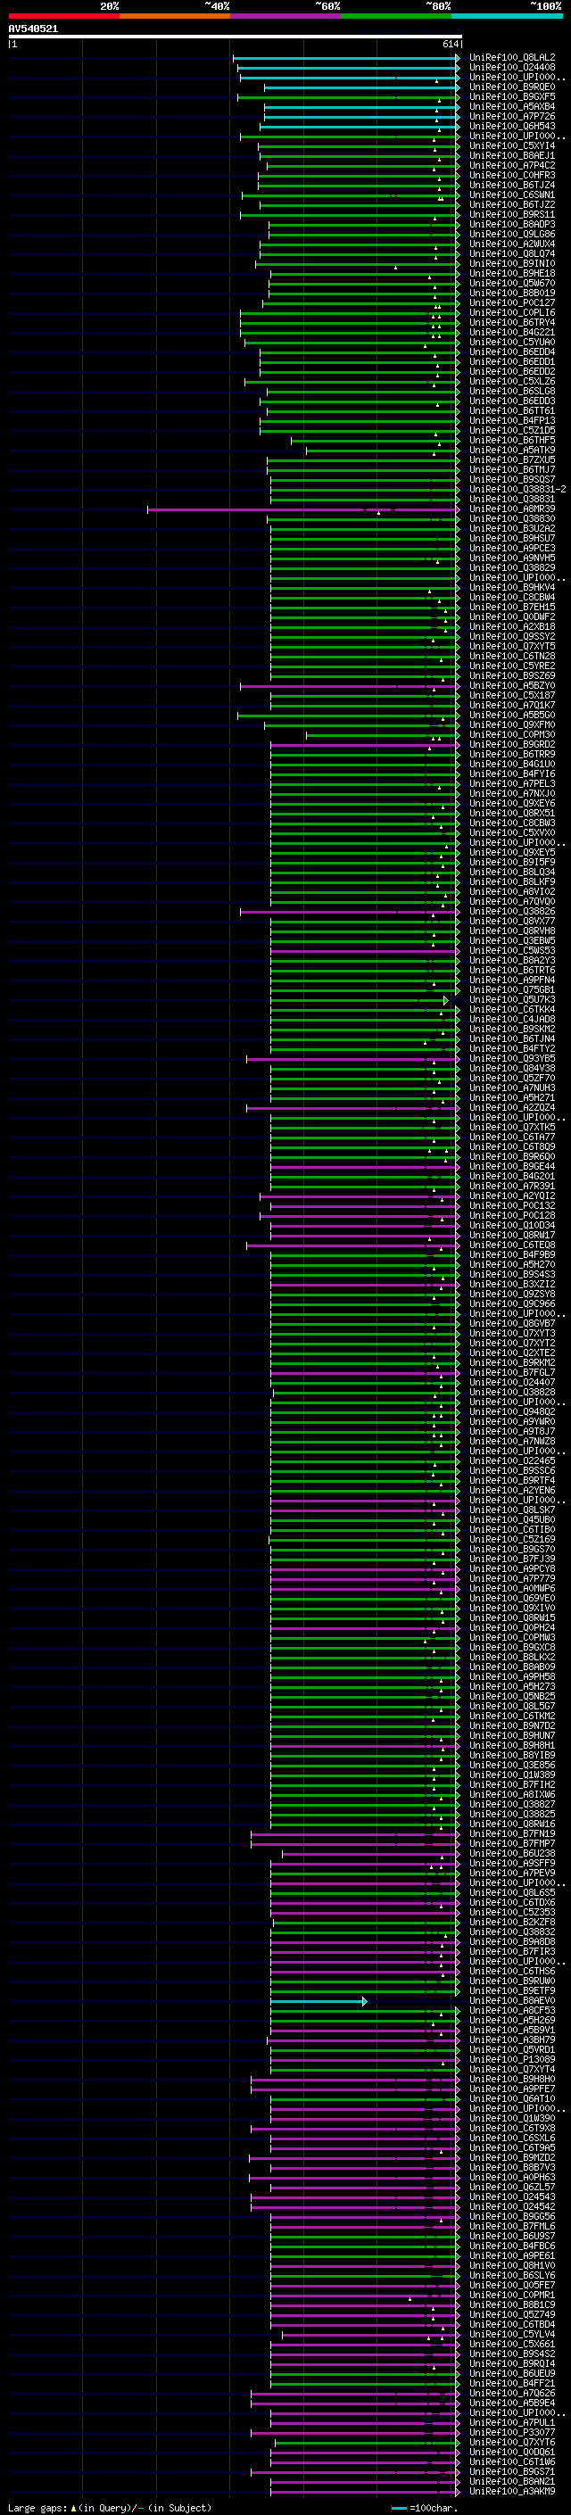Click hit label UniRef100_O24542

511,2205
